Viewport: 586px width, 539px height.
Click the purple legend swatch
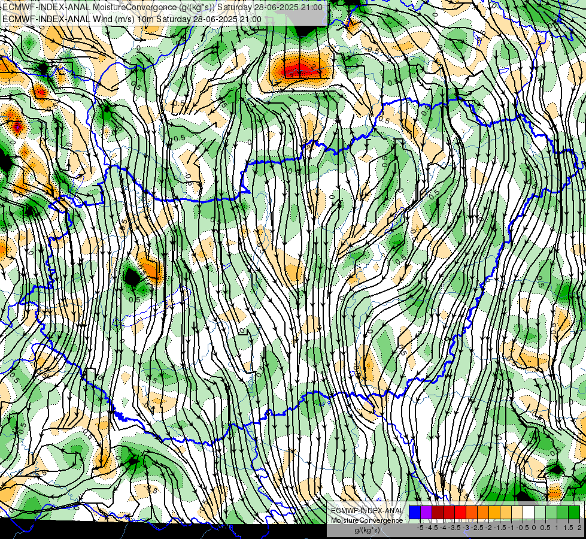(x=426, y=512)
